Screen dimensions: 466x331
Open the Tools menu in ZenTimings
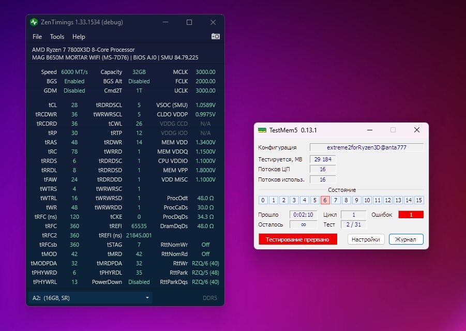pos(57,37)
